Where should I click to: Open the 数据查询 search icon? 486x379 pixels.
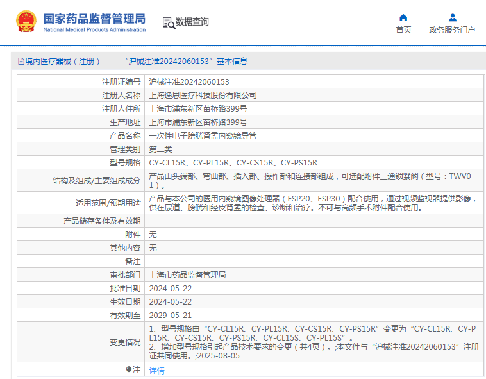pyautogui.click(x=169, y=23)
